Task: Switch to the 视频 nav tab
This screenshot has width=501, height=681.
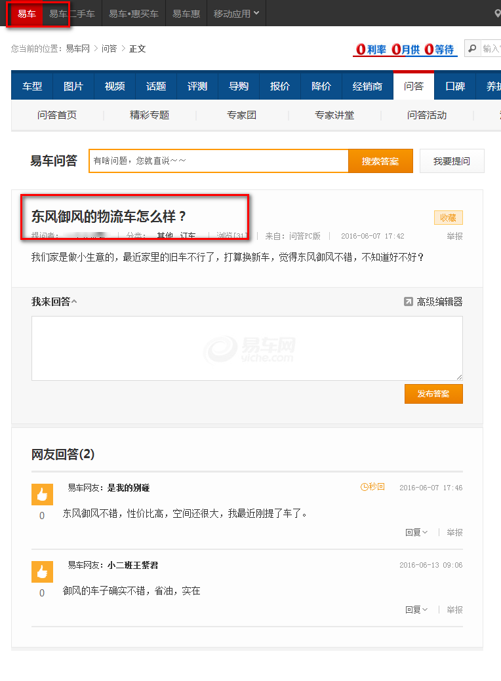Action: point(115,86)
